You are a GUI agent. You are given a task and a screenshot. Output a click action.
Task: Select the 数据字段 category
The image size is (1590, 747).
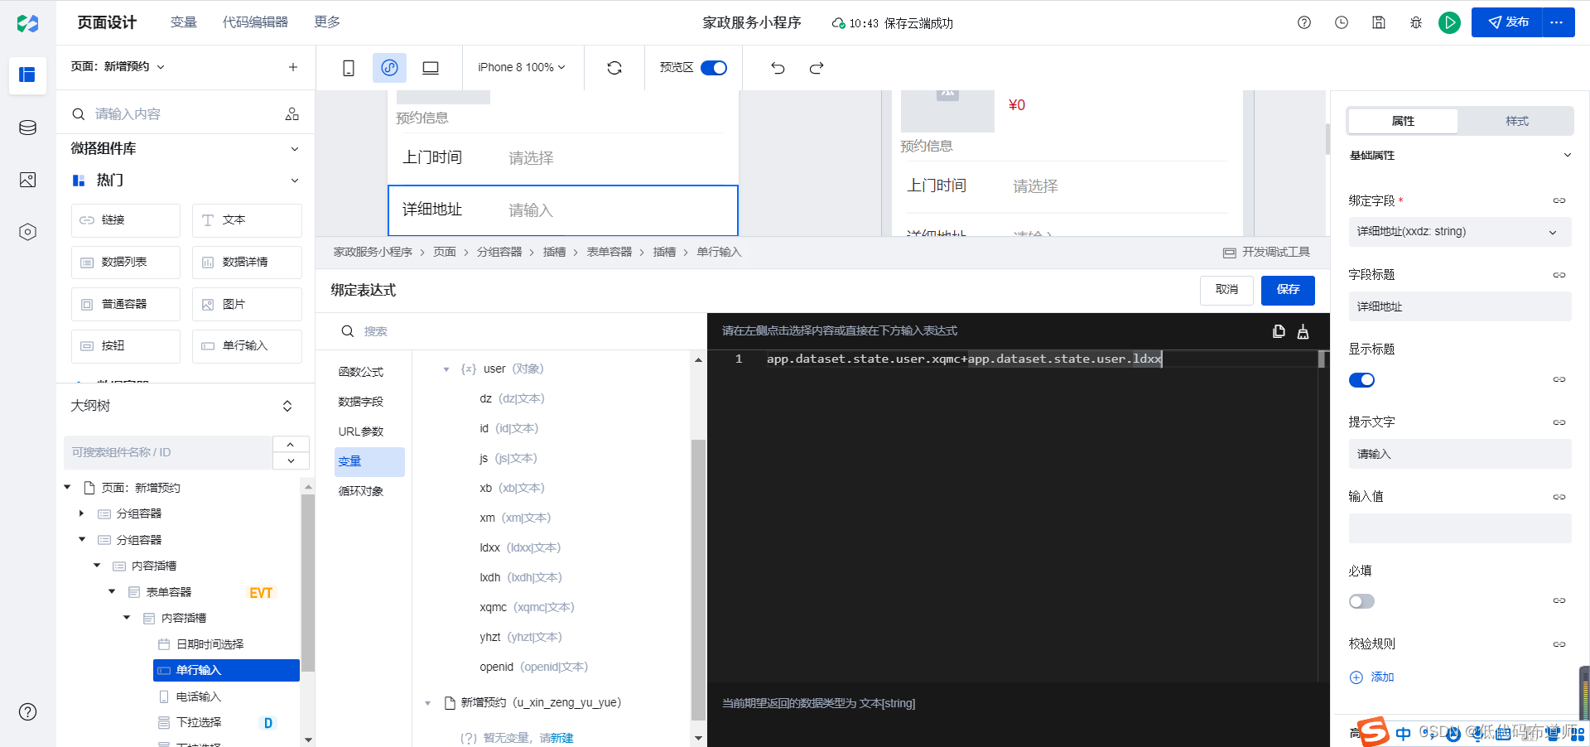[361, 402]
